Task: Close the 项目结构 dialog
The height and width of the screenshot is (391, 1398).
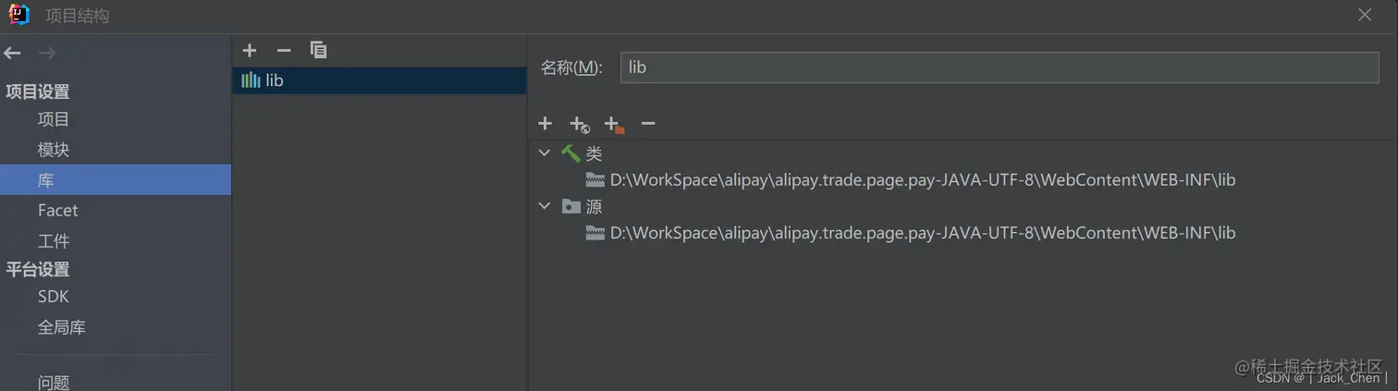Action: (1365, 15)
